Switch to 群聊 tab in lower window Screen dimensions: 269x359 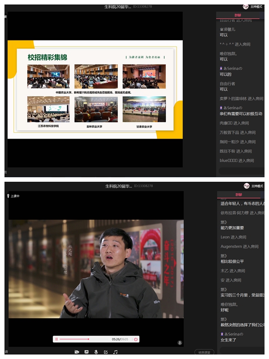239,194
